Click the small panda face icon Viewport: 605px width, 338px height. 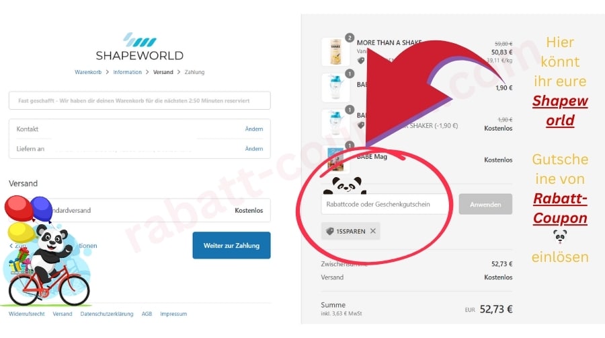[x=560, y=236]
